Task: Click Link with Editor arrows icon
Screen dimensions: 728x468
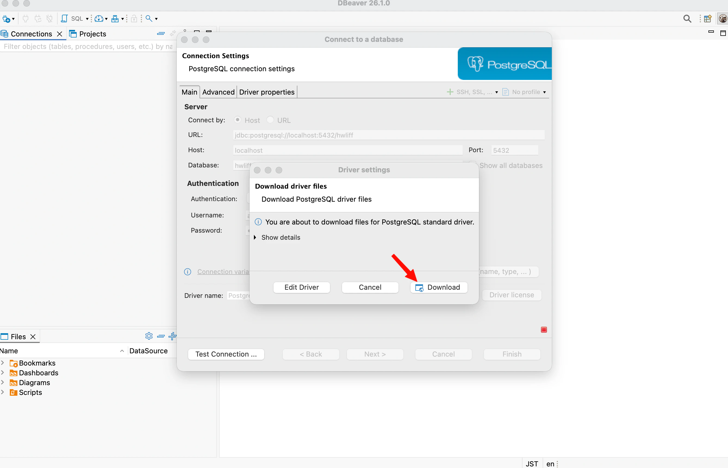Action: (x=173, y=33)
